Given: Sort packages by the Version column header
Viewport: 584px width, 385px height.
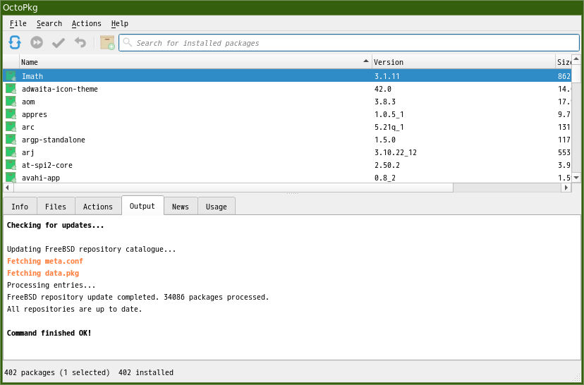Looking at the screenshot, I should (x=463, y=62).
